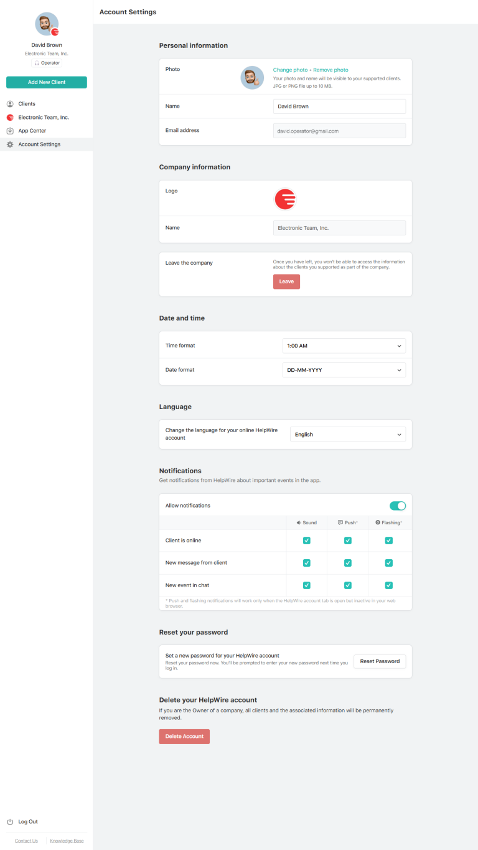Uncheck Sound for Client is online
478x850 pixels.
point(306,541)
